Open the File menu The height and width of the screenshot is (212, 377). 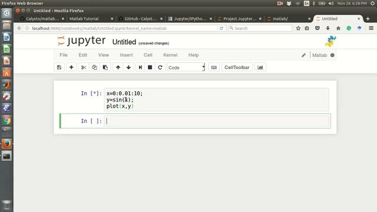64,55
